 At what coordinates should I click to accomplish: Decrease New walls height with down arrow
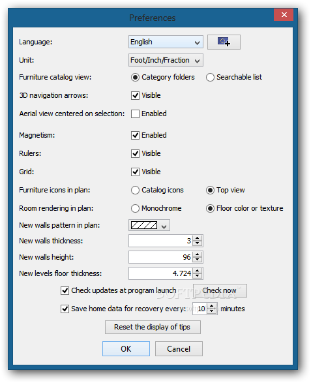pos(198,260)
